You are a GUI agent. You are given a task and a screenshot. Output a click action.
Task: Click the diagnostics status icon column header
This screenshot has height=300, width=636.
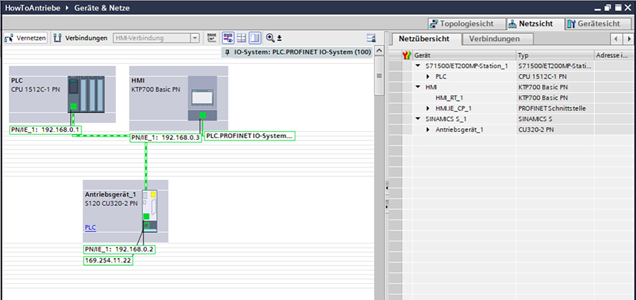[x=407, y=56]
